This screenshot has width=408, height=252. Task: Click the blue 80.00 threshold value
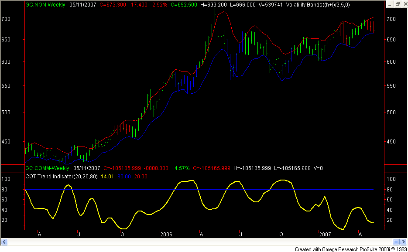click(124, 177)
